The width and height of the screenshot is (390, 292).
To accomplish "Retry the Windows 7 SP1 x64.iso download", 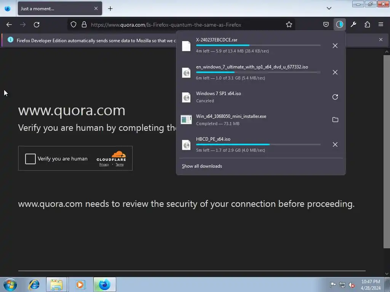I will (x=335, y=97).
